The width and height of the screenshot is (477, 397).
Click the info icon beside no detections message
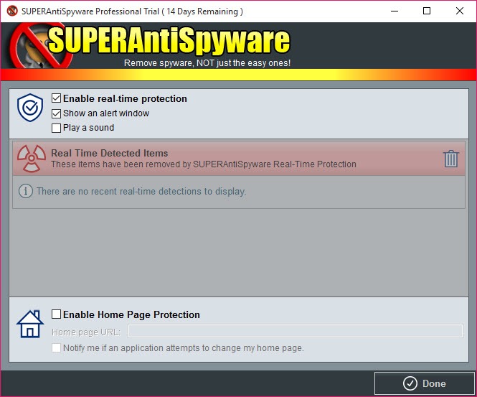(26, 191)
